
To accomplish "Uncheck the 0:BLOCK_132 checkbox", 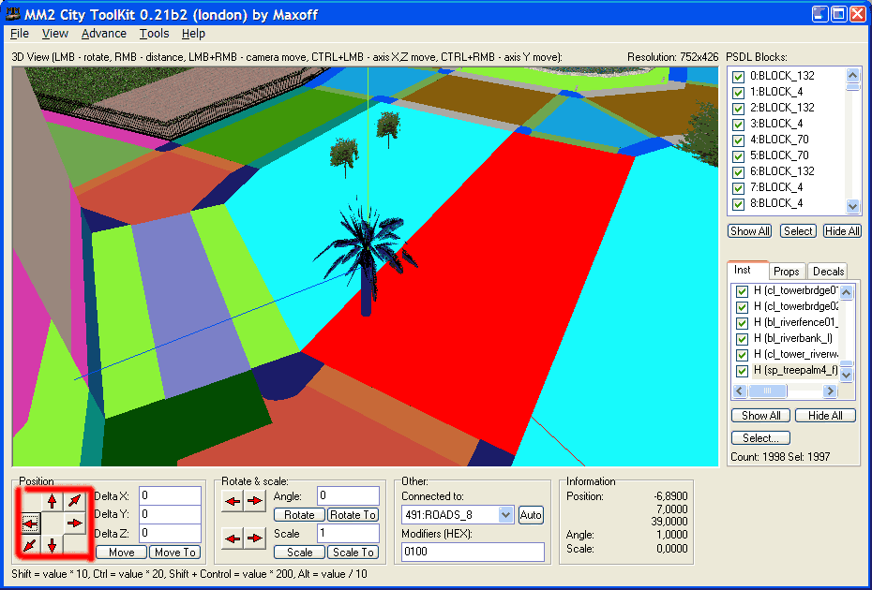I will [740, 76].
